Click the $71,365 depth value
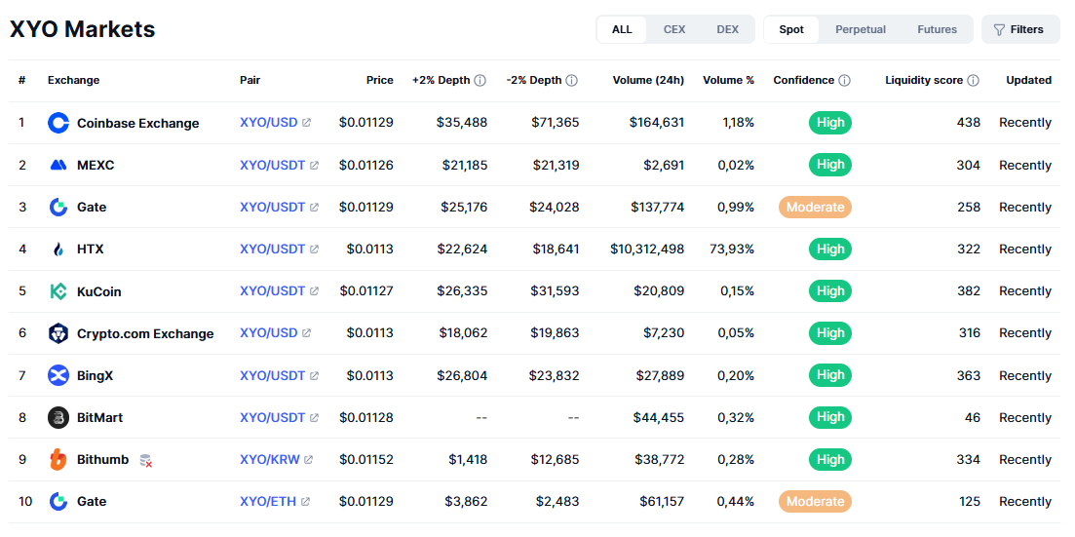The height and width of the screenshot is (537, 1075). point(556,123)
